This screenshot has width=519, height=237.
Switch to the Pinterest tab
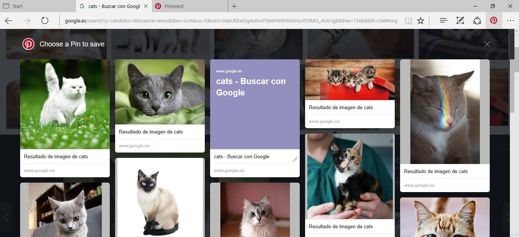190,6
